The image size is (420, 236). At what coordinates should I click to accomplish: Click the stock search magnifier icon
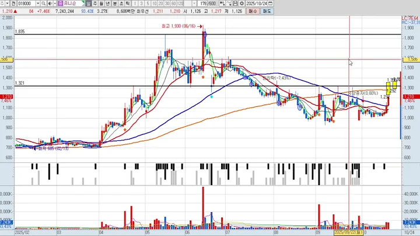(43, 4)
